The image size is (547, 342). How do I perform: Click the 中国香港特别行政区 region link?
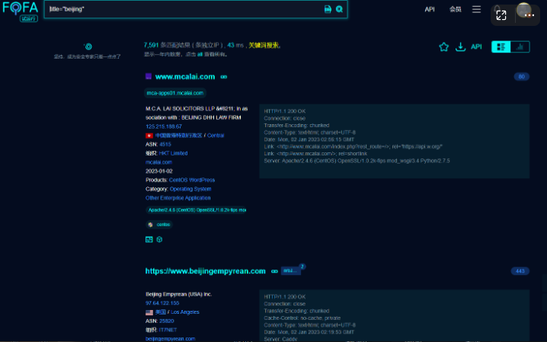click(178, 136)
